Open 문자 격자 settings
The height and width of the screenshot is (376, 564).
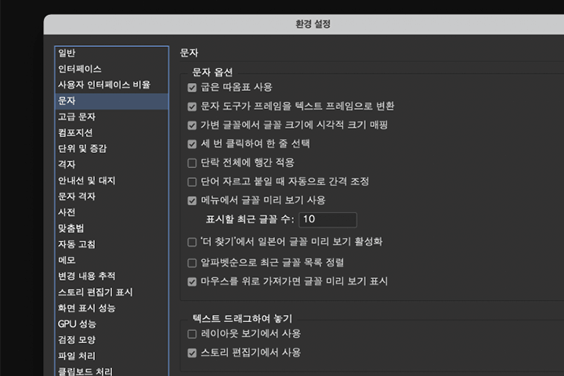111,197
